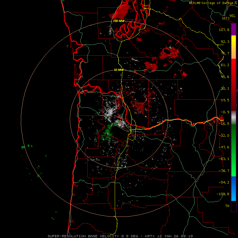Click the VEL legend title
This screenshot has width=238, height=238.
pyautogui.click(x=232, y=16)
